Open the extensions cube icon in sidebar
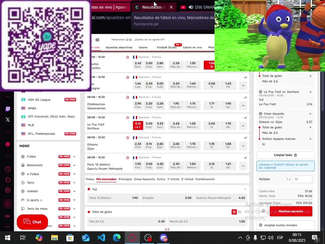This screenshot has height=244, width=325. pos(8,180)
